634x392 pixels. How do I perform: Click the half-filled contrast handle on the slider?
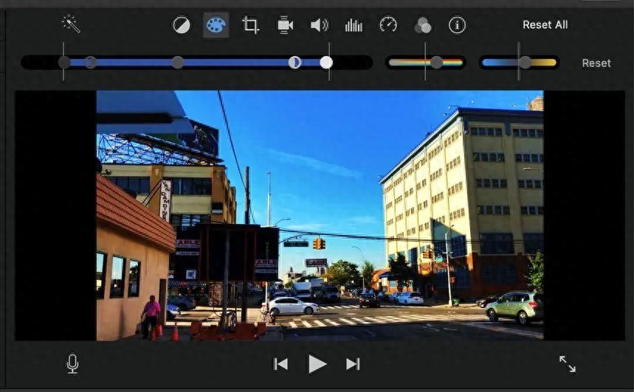294,62
